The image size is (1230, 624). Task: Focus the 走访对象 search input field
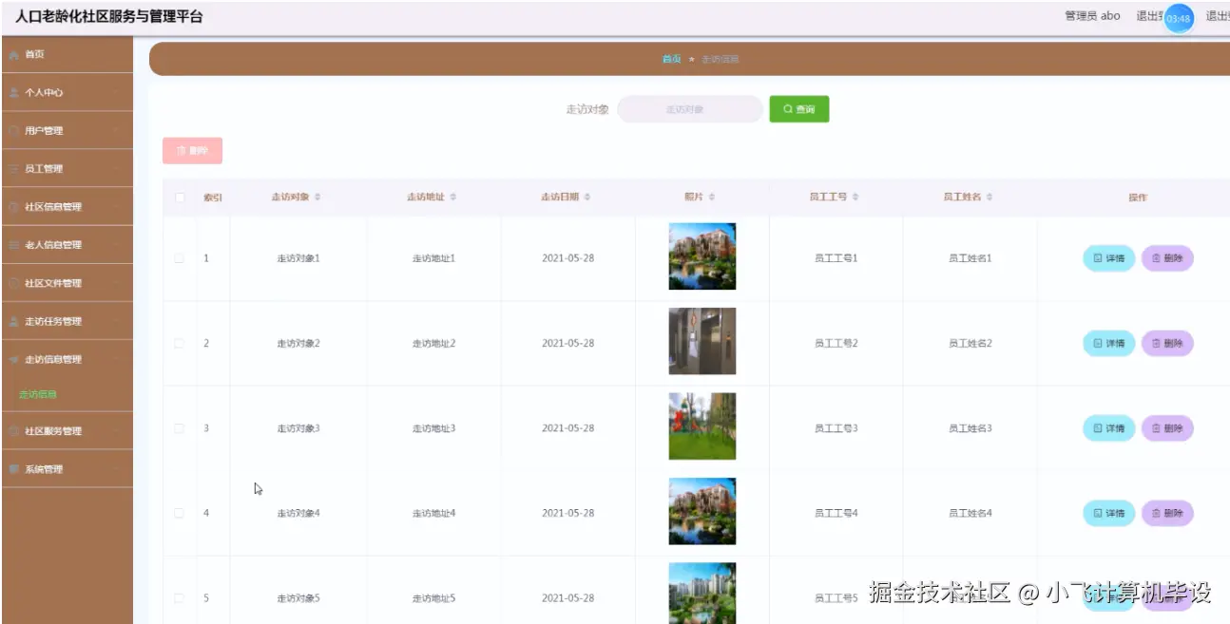tap(690, 109)
